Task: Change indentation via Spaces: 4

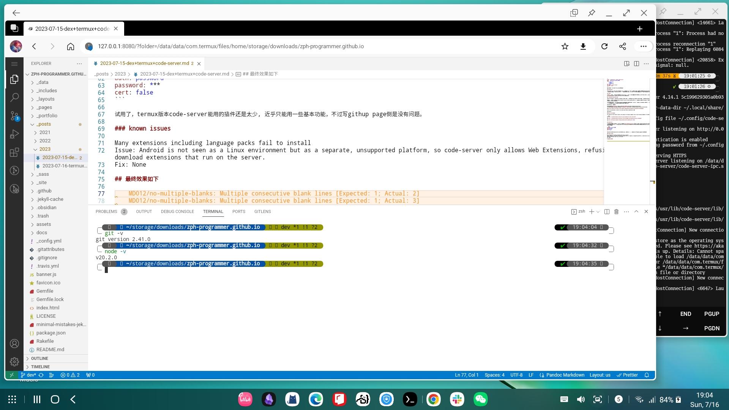Action: point(494,375)
